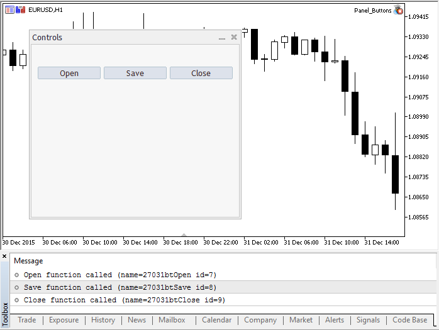Screen dimensions: 439x330
Task: Open the Mailbox tab
Action: click(172, 320)
